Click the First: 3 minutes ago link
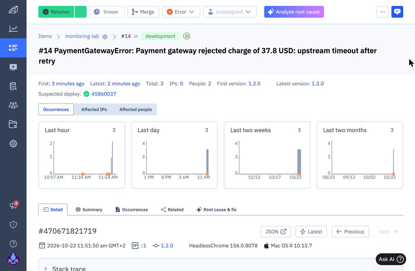415x271 pixels. 68,84
